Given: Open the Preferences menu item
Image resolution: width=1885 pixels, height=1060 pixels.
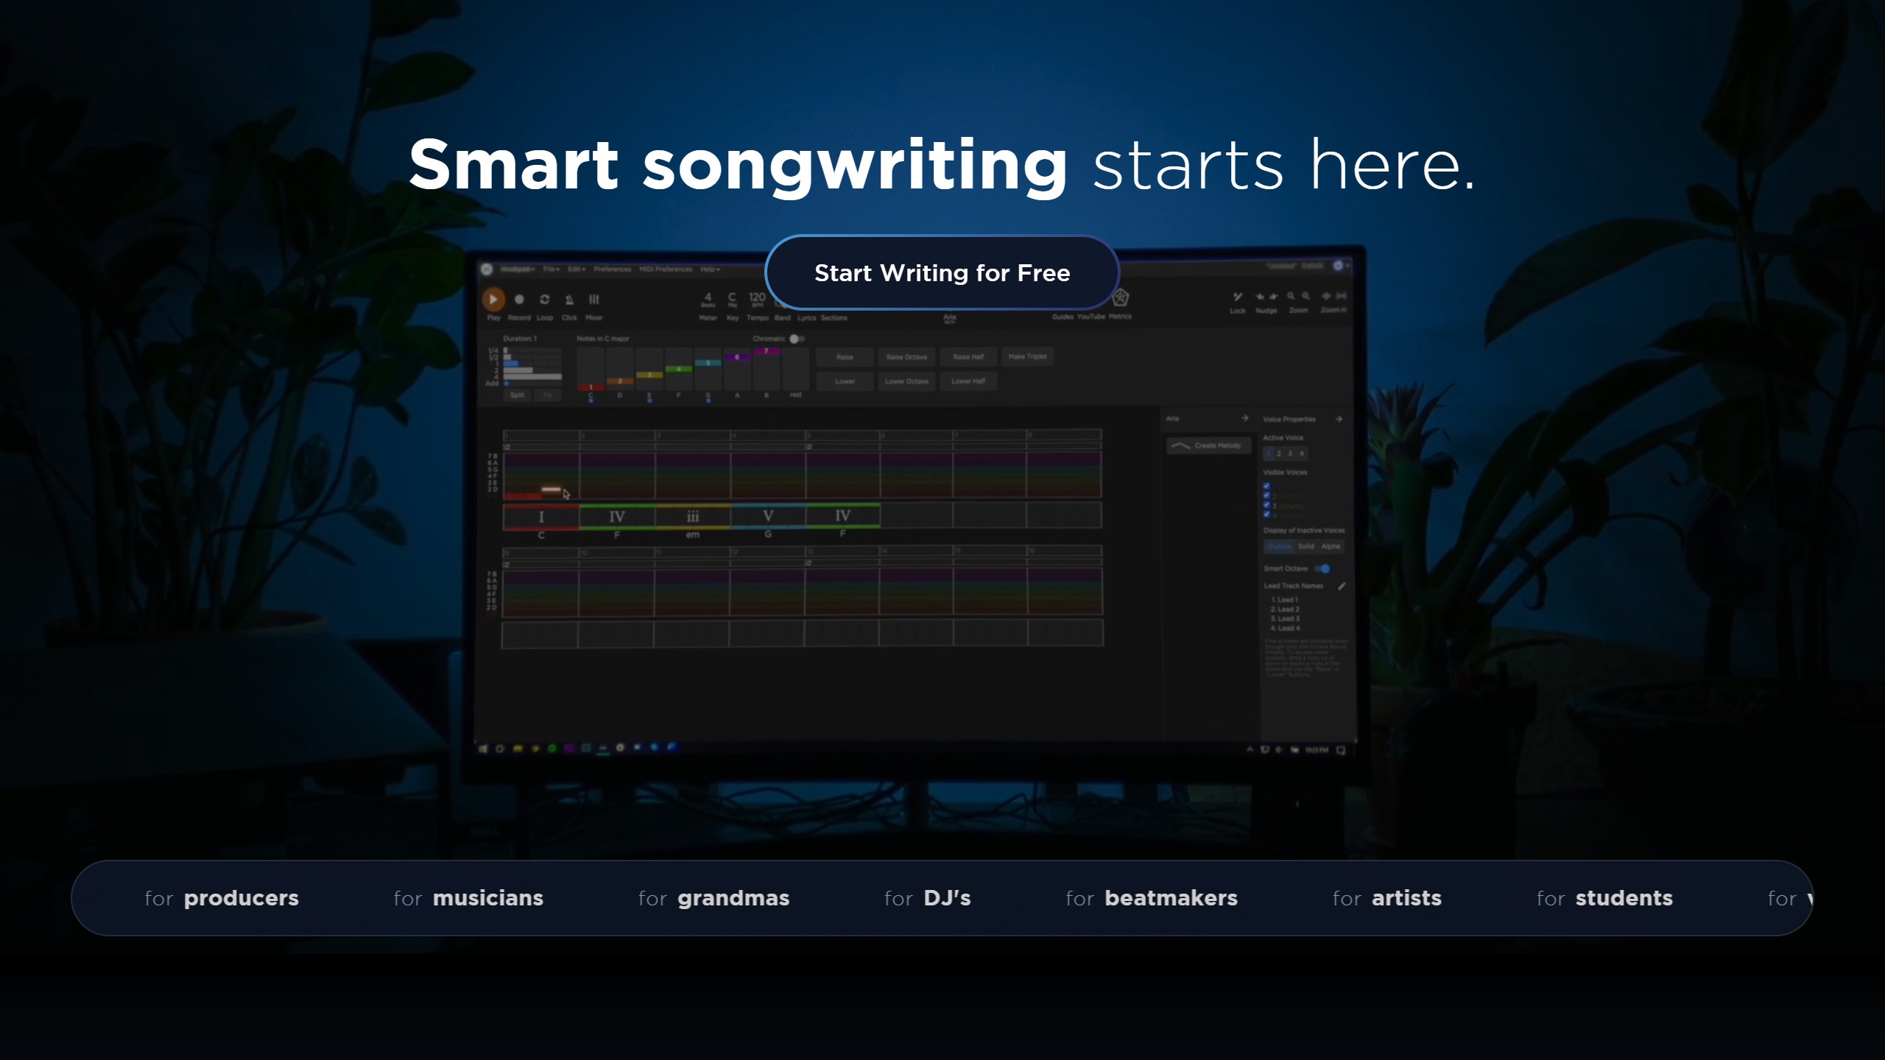Looking at the screenshot, I should coord(612,269).
